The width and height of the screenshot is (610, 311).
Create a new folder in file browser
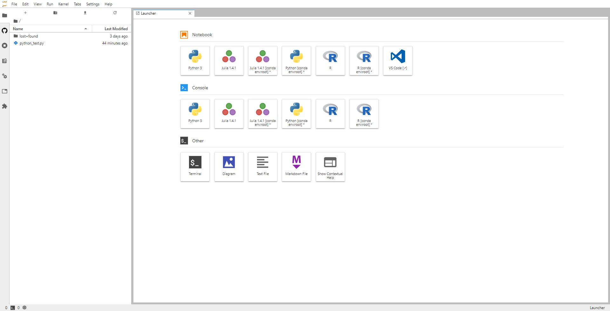coord(55,13)
